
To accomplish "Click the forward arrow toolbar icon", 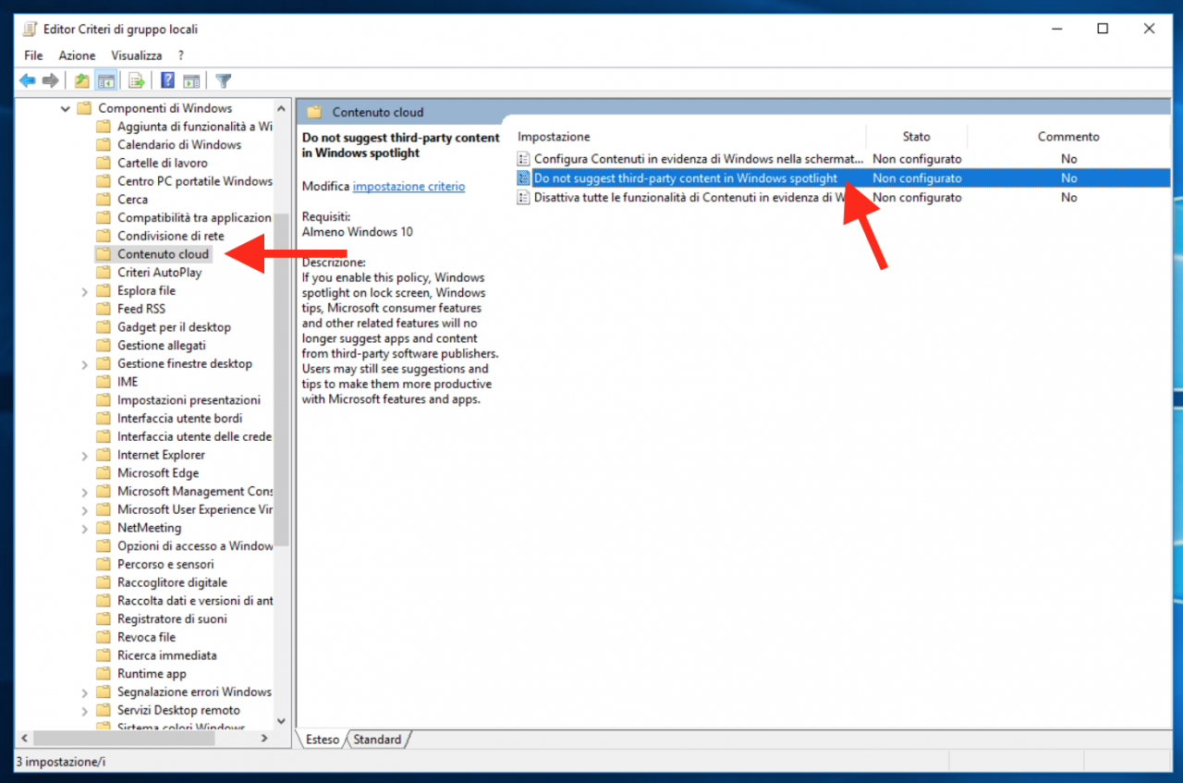I will click(x=51, y=80).
